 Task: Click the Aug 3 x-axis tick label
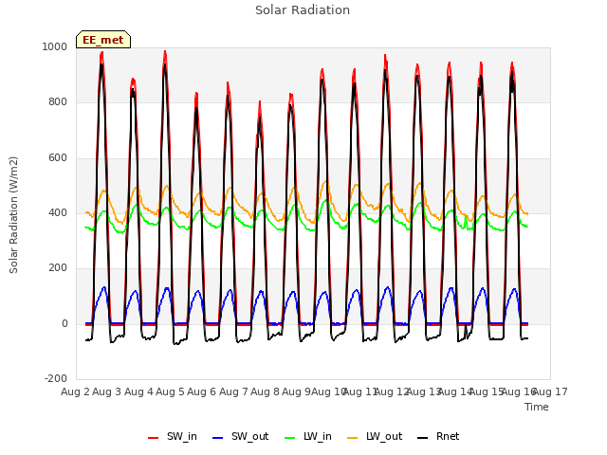pos(107,391)
